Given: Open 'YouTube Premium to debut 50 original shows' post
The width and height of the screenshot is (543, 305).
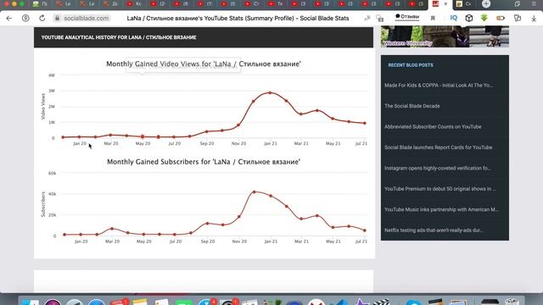Looking at the screenshot, I should coord(439,189).
